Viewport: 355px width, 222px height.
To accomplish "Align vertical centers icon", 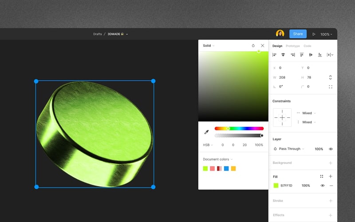I will (311, 55).
